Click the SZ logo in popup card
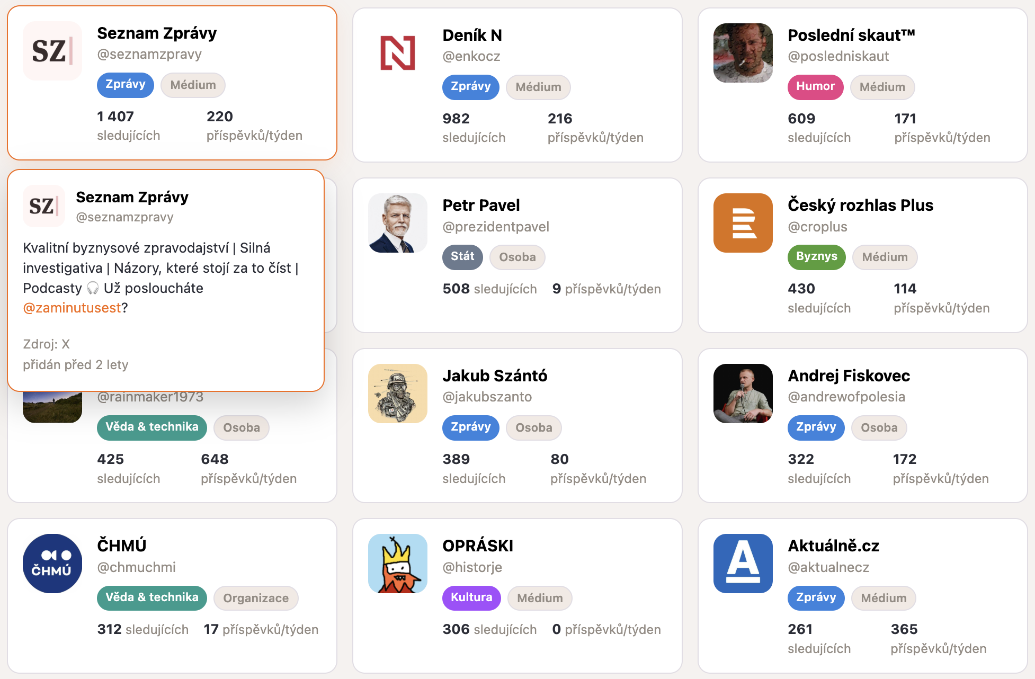The image size is (1035, 679). pyautogui.click(x=44, y=206)
